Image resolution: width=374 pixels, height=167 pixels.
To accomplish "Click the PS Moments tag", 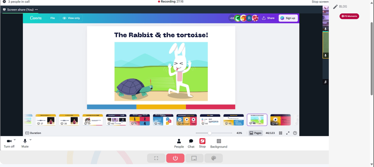I will pos(349,16).
